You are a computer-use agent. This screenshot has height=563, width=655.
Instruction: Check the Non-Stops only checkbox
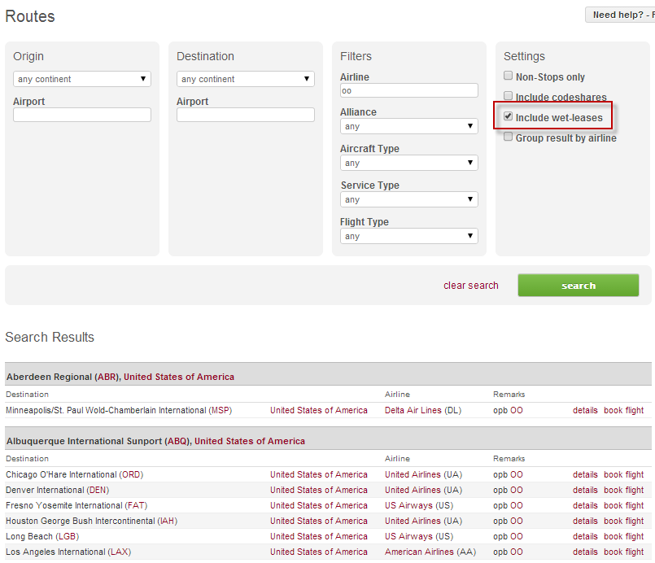pos(509,76)
